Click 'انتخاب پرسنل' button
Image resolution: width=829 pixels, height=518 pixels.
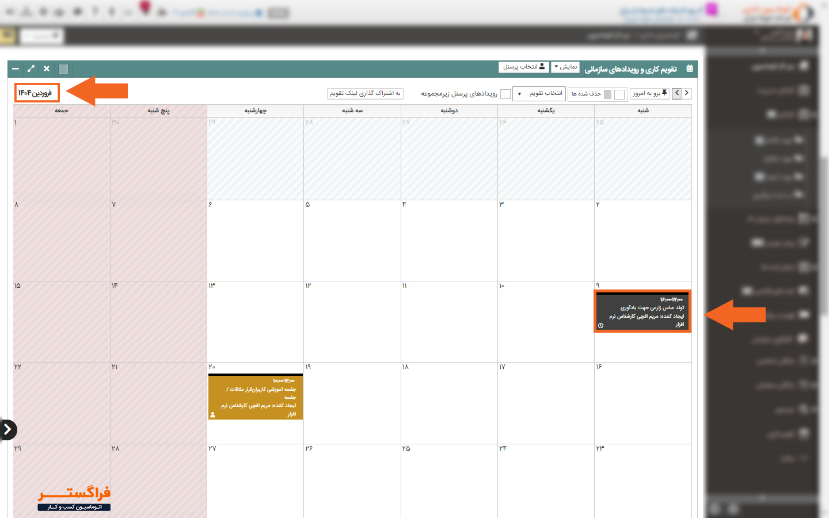523,67
